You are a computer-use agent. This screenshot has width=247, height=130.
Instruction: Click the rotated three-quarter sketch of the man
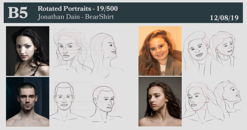(103, 101)
